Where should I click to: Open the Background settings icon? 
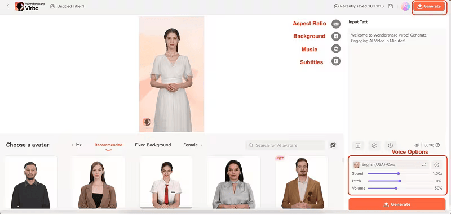(335, 36)
